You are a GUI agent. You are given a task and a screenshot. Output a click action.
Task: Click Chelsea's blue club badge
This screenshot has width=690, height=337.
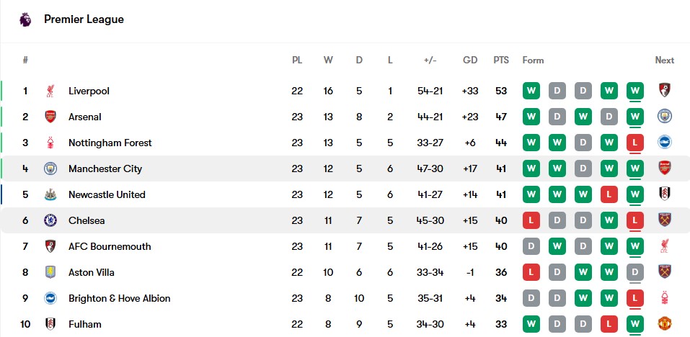point(50,220)
